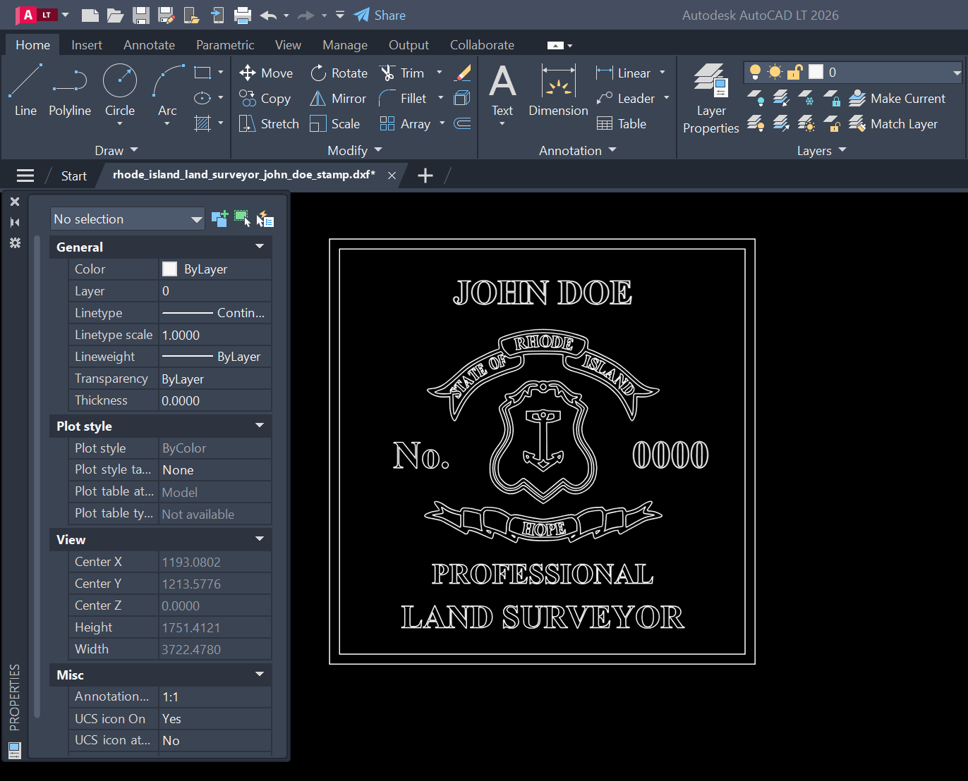968x781 pixels.
Task: Open the file tab hamburger menu
Action: tap(25, 176)
